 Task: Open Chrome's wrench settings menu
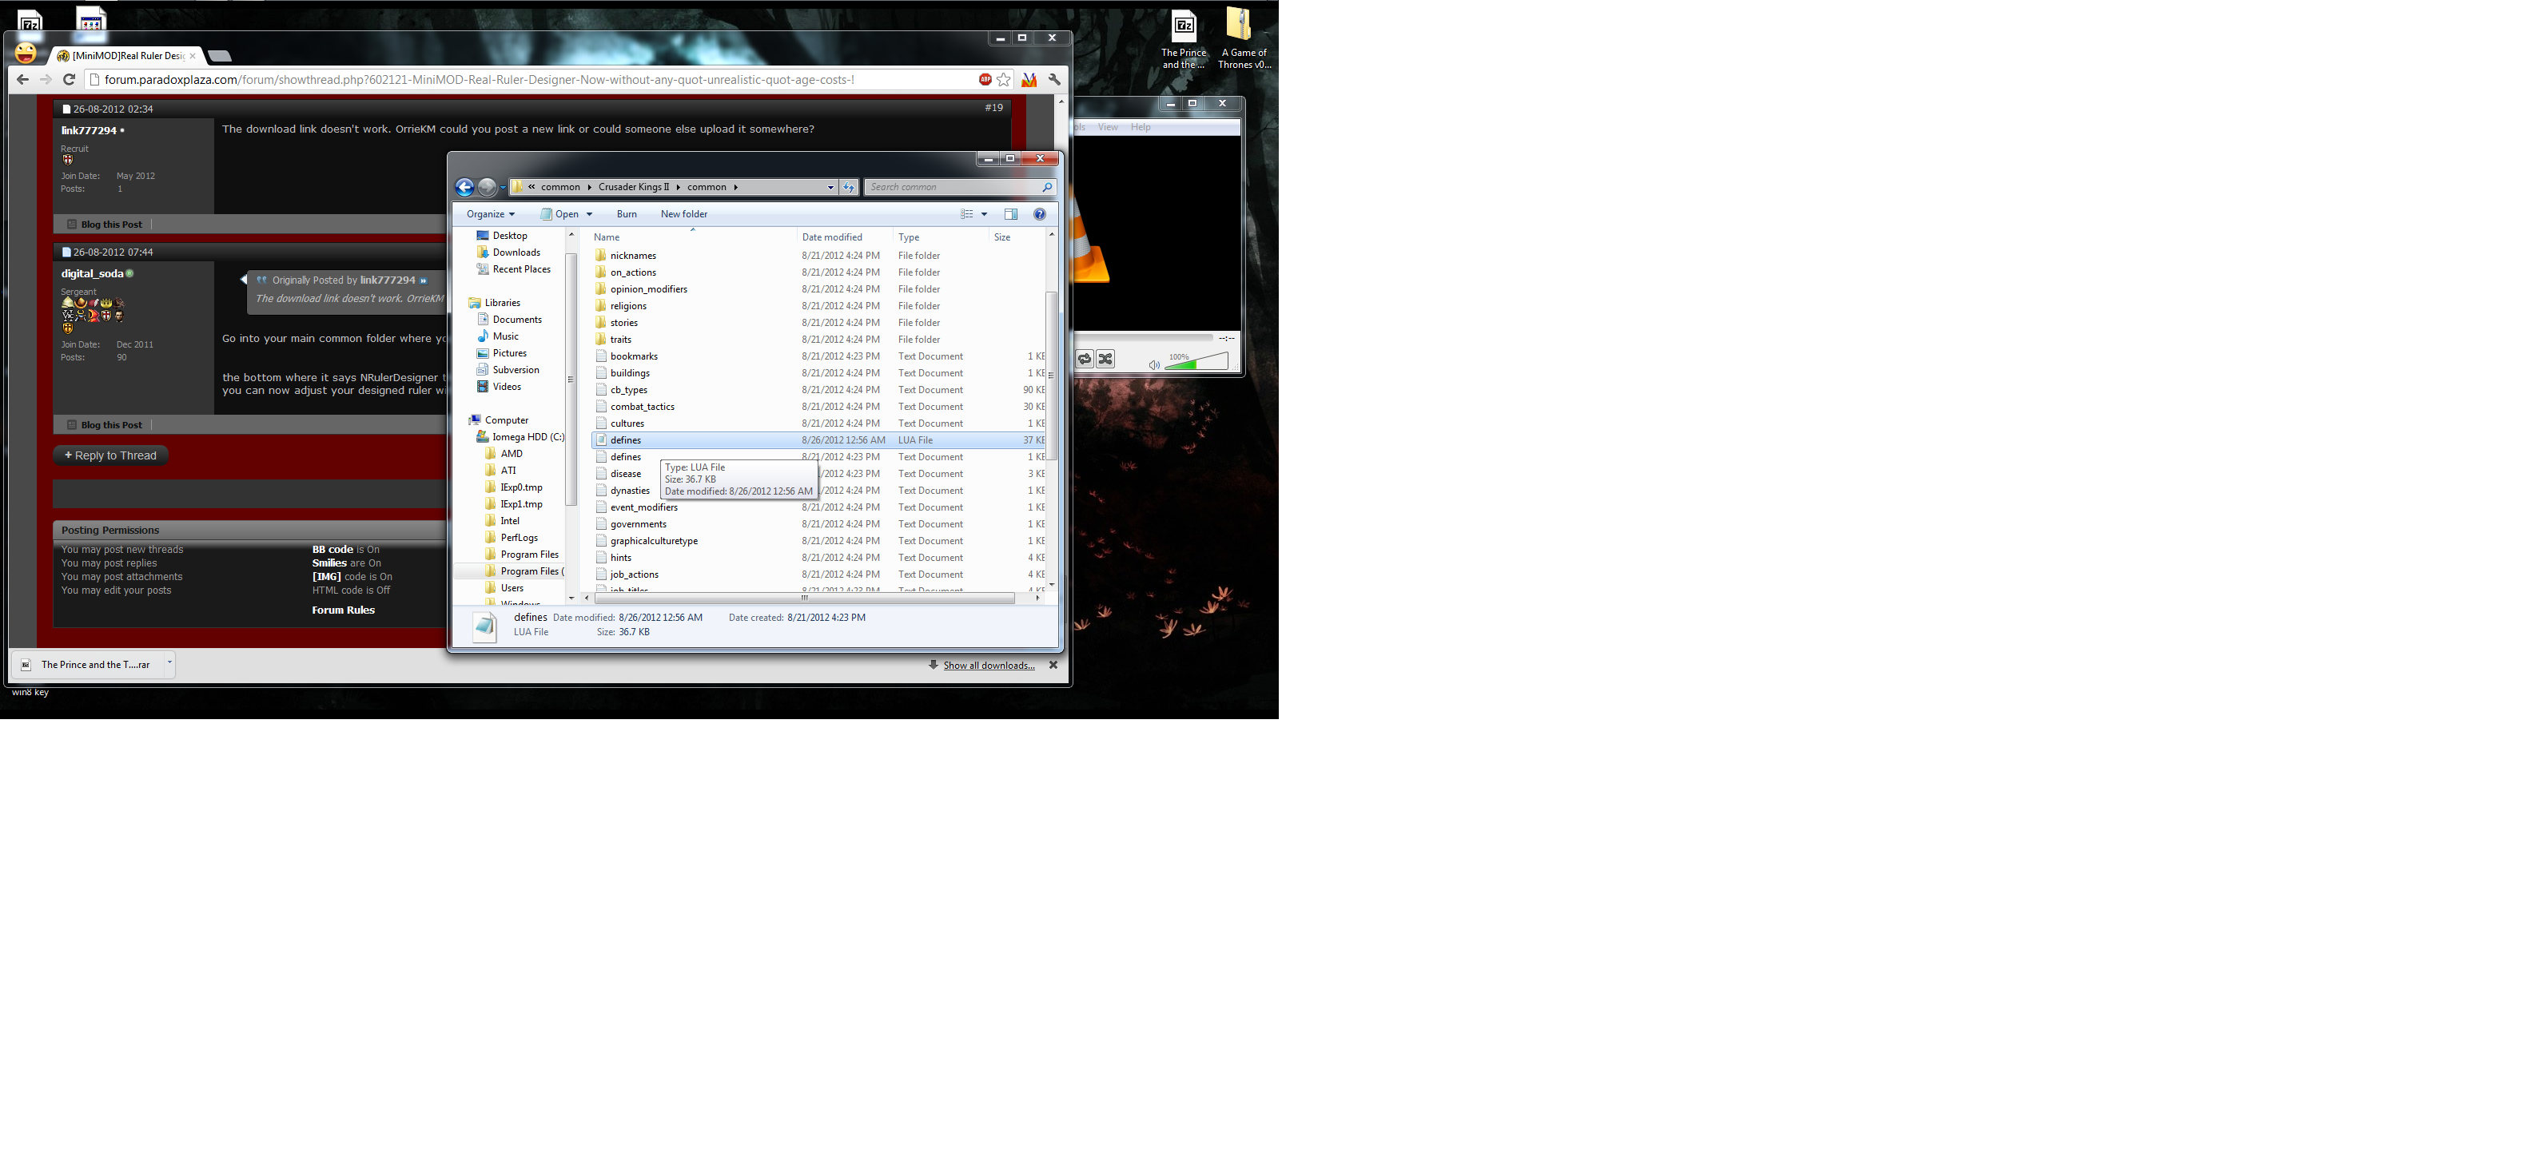coord(1054,79)
